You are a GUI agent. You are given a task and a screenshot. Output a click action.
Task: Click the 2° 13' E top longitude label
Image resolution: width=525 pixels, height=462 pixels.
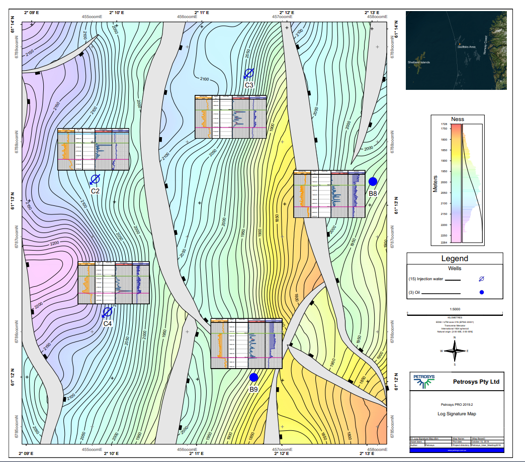(x=372, y=13)
